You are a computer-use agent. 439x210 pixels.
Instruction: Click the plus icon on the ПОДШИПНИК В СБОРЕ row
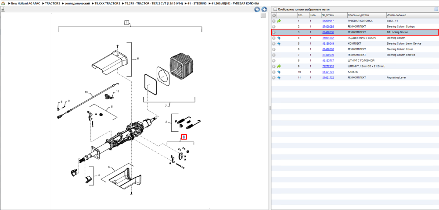point(274,38)
